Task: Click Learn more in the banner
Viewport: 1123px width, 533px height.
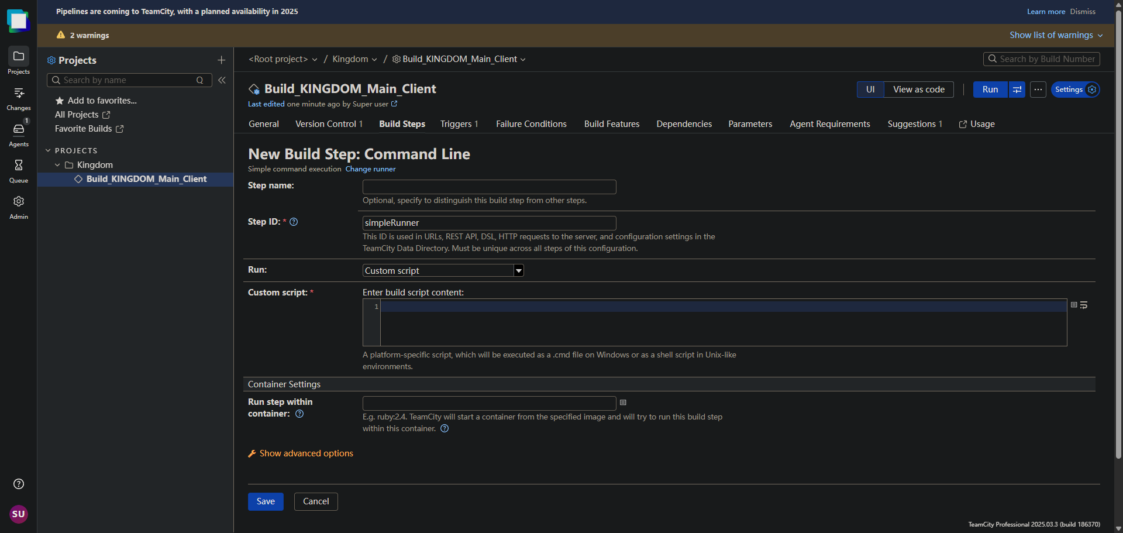Action: point(1046,12)
